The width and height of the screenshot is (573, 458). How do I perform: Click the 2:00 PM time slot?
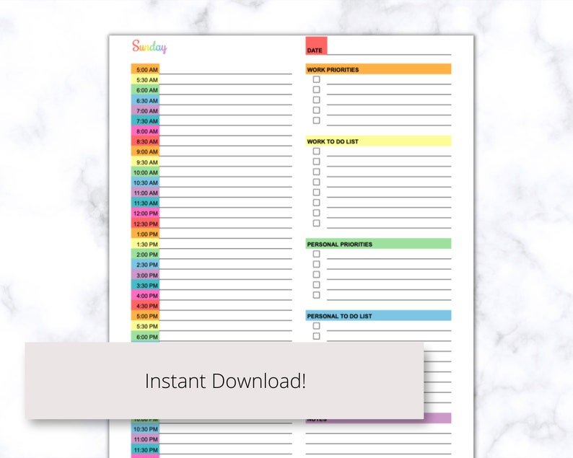[x=146, y=254]
